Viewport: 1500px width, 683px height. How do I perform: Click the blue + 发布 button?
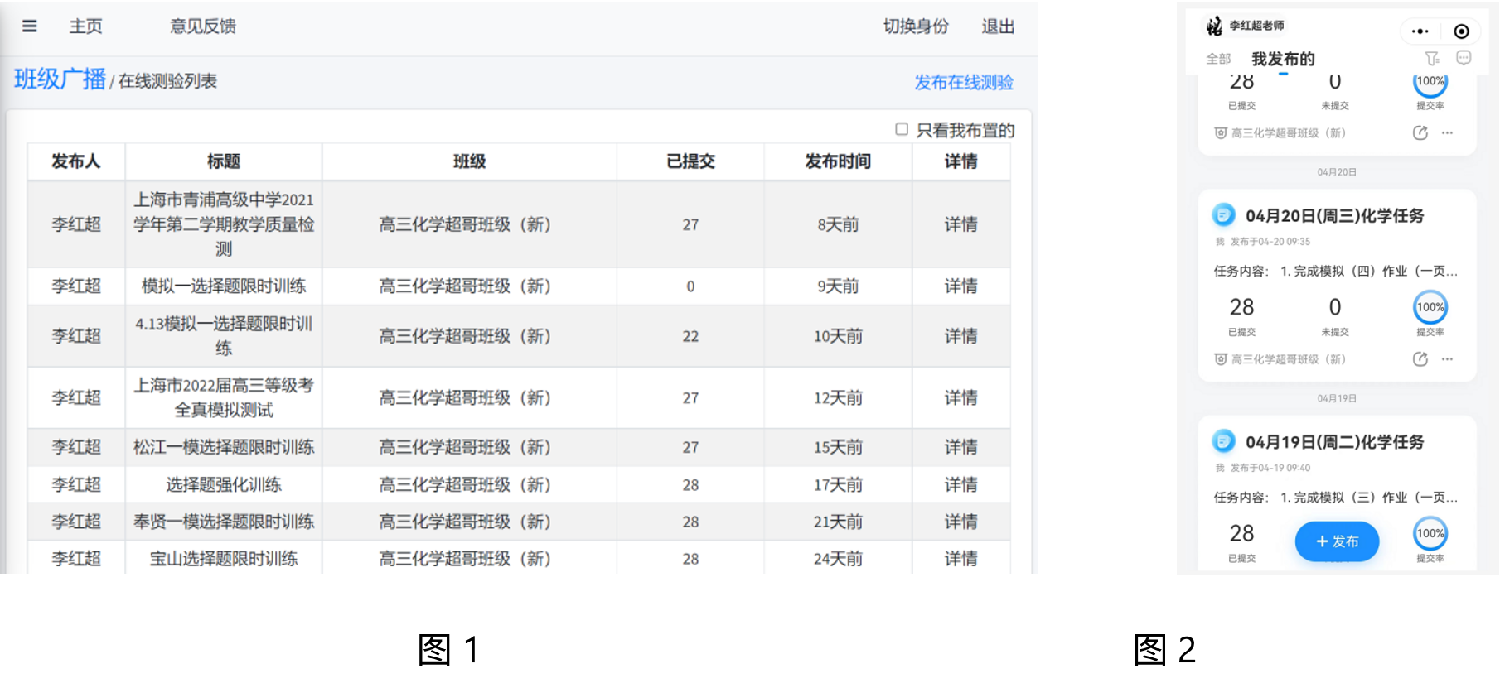click(x=1337, y=541)
